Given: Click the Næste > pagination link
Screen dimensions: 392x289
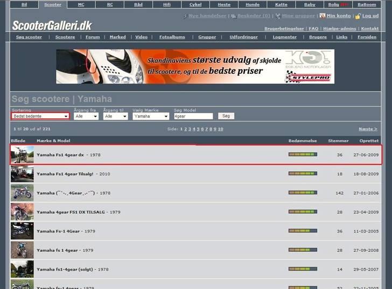Looking at the screenshot, I should pyautogui.click(x=368, y=129).
